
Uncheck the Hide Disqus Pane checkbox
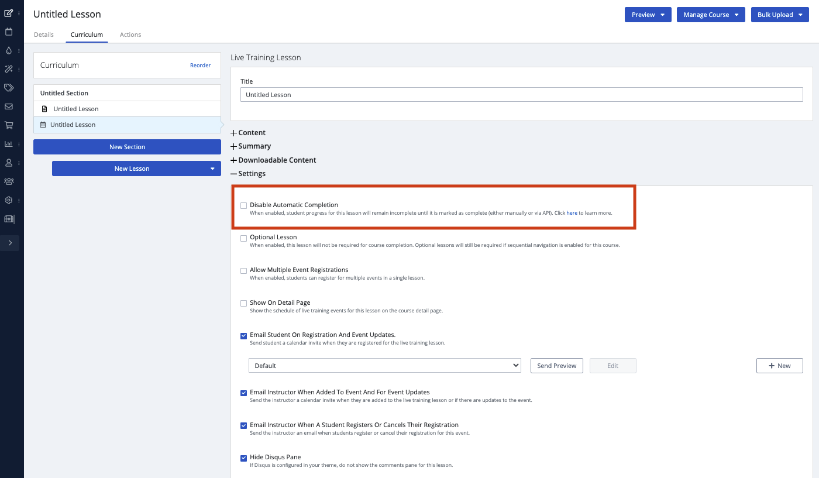point(243,458)
